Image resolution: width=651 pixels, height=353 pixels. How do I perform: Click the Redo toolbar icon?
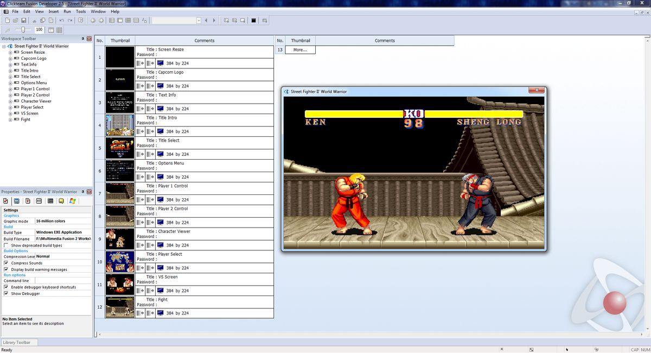[x=70, y=21]
